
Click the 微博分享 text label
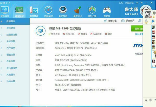(x=112, y=21)
